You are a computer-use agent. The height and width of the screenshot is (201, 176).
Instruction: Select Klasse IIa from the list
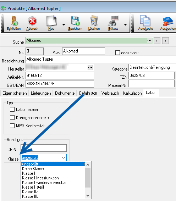tap(30, 192)
